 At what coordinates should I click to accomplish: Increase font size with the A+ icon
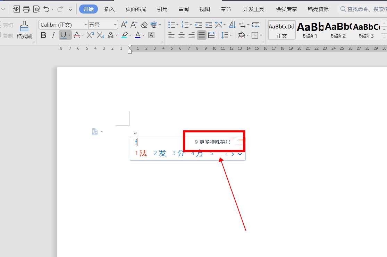[x=124, y=25]
